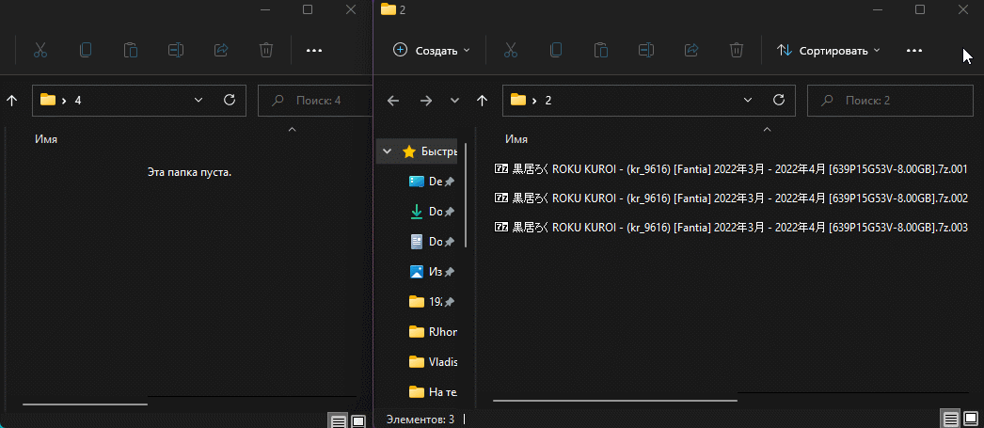The height and width of the screenshot is (428, 984).
Task: Click Share icon in window 4 toolbar
Action: click(x=221, y=50)
